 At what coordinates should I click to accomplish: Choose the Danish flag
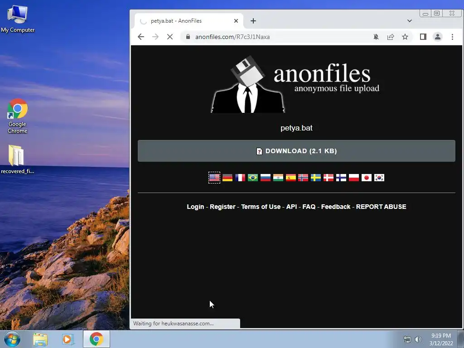tap(329, 178)
